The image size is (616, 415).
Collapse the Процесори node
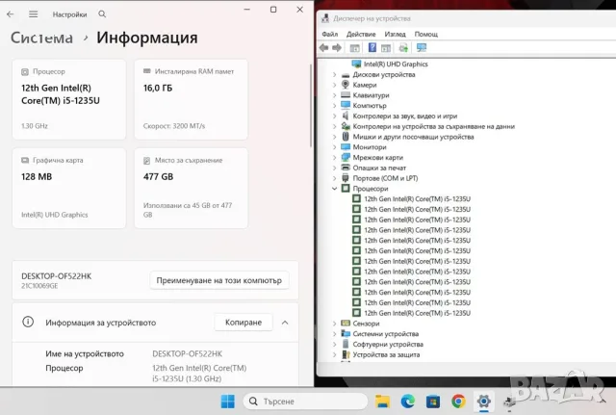(334, 189)
